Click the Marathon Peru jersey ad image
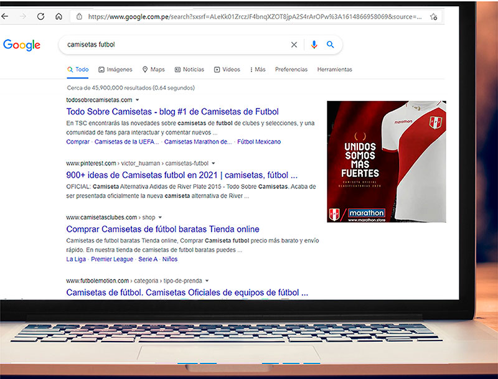 [x=387, y=162]
